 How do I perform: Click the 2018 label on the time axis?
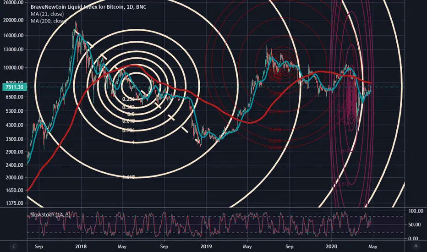81,247
